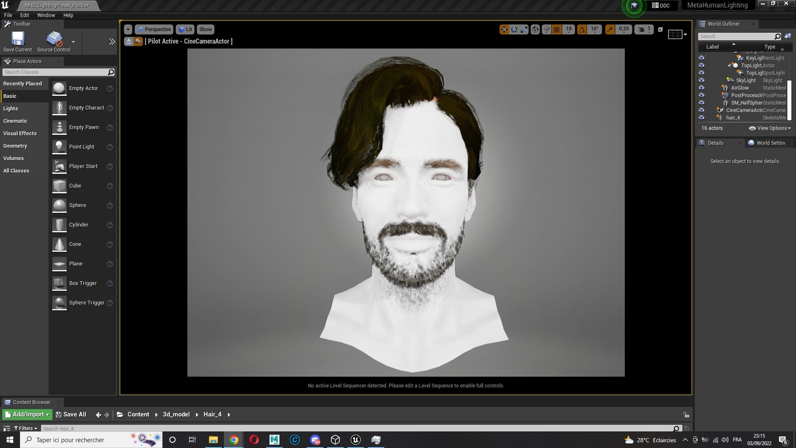Open the grid snap value 10 dropdown
The width and height of the screenshot is (796, 448).
click(569, 30)
